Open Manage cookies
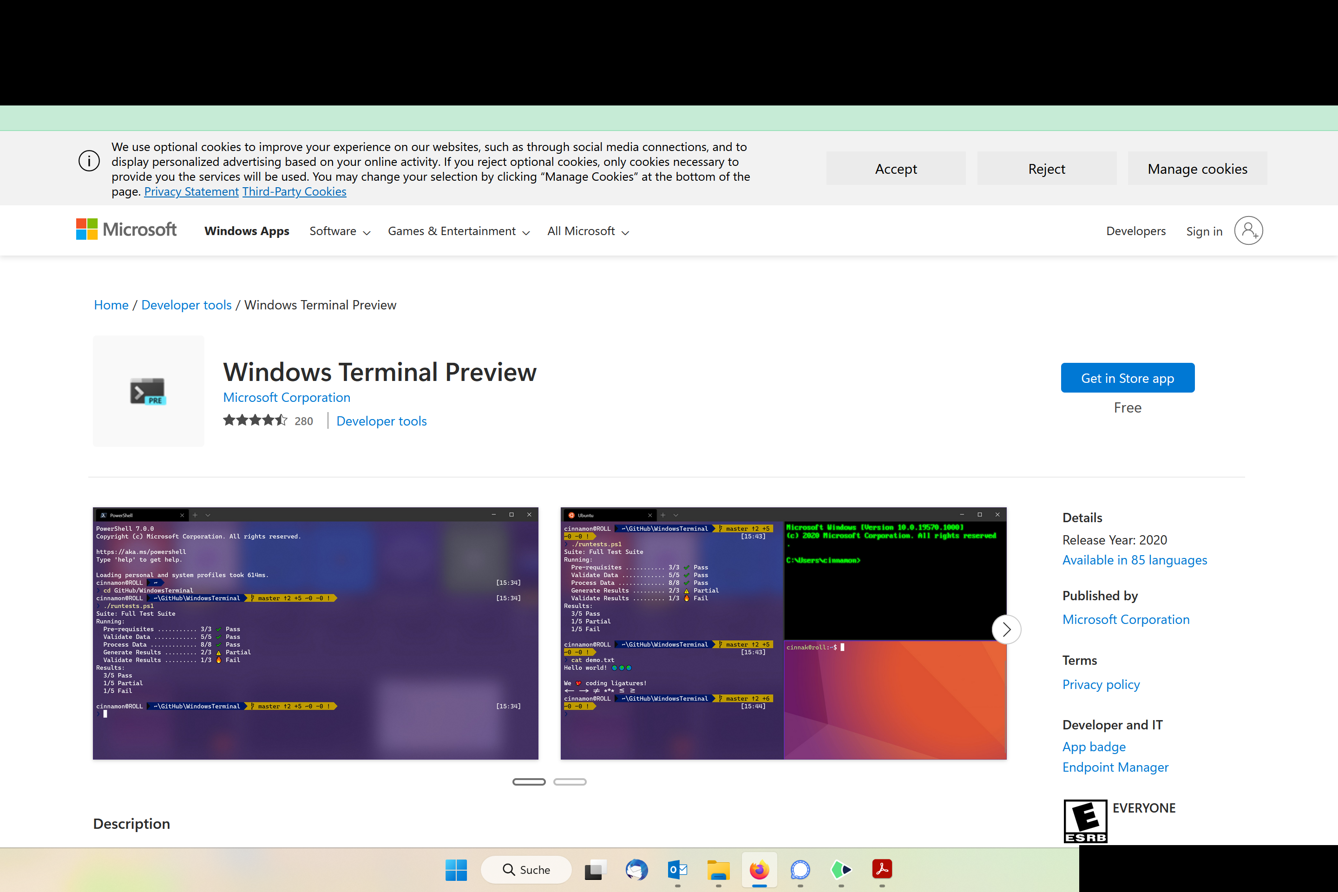This screenshot has width=1338, height=892. point(1198,168)
